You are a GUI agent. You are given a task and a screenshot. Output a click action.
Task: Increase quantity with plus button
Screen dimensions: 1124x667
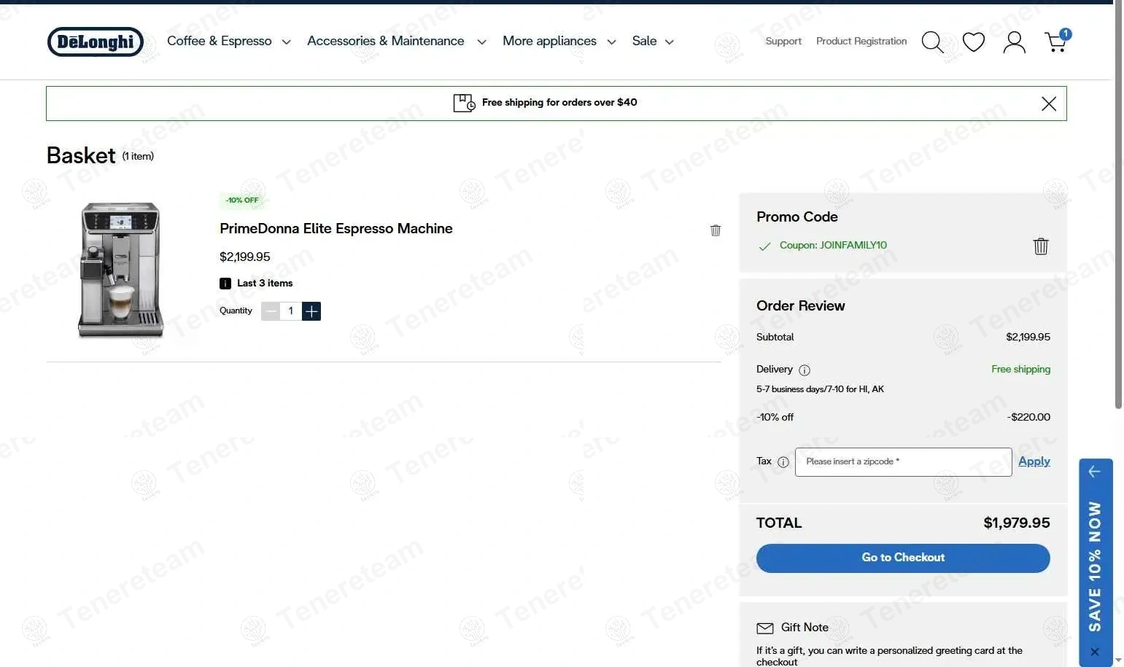[x=311, y=311]
